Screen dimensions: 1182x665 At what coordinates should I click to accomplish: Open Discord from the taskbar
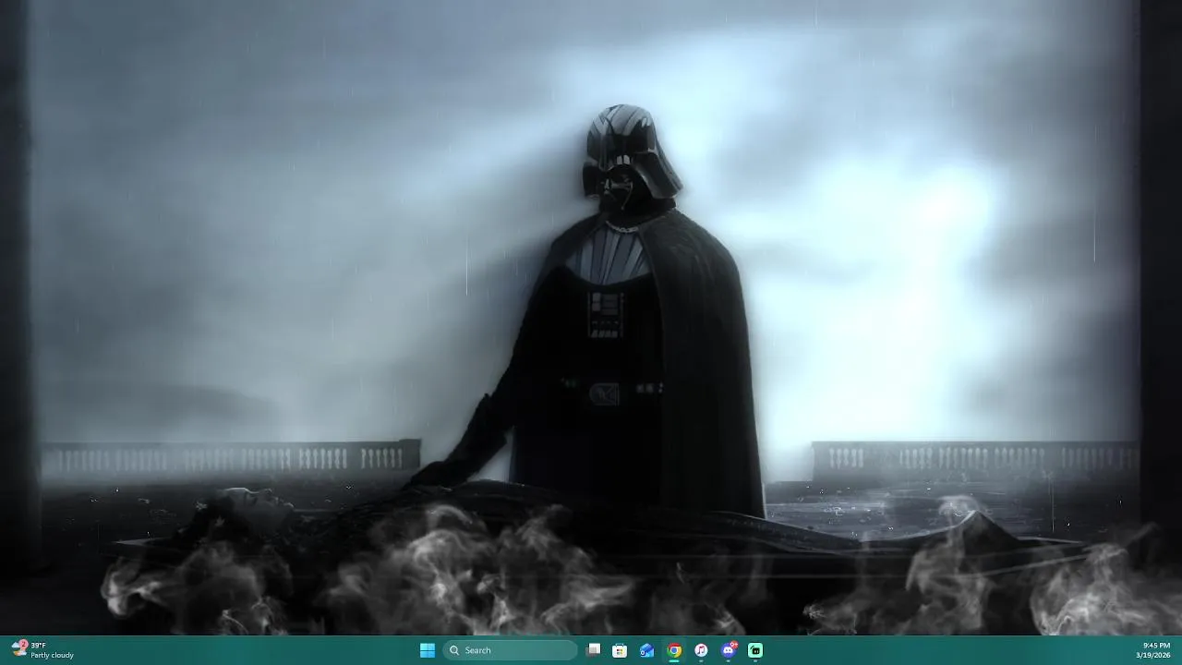pyautogui.click(x=729, y=650)
